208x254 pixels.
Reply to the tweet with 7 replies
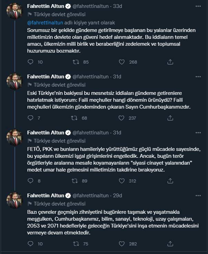(x=31, y=118)
